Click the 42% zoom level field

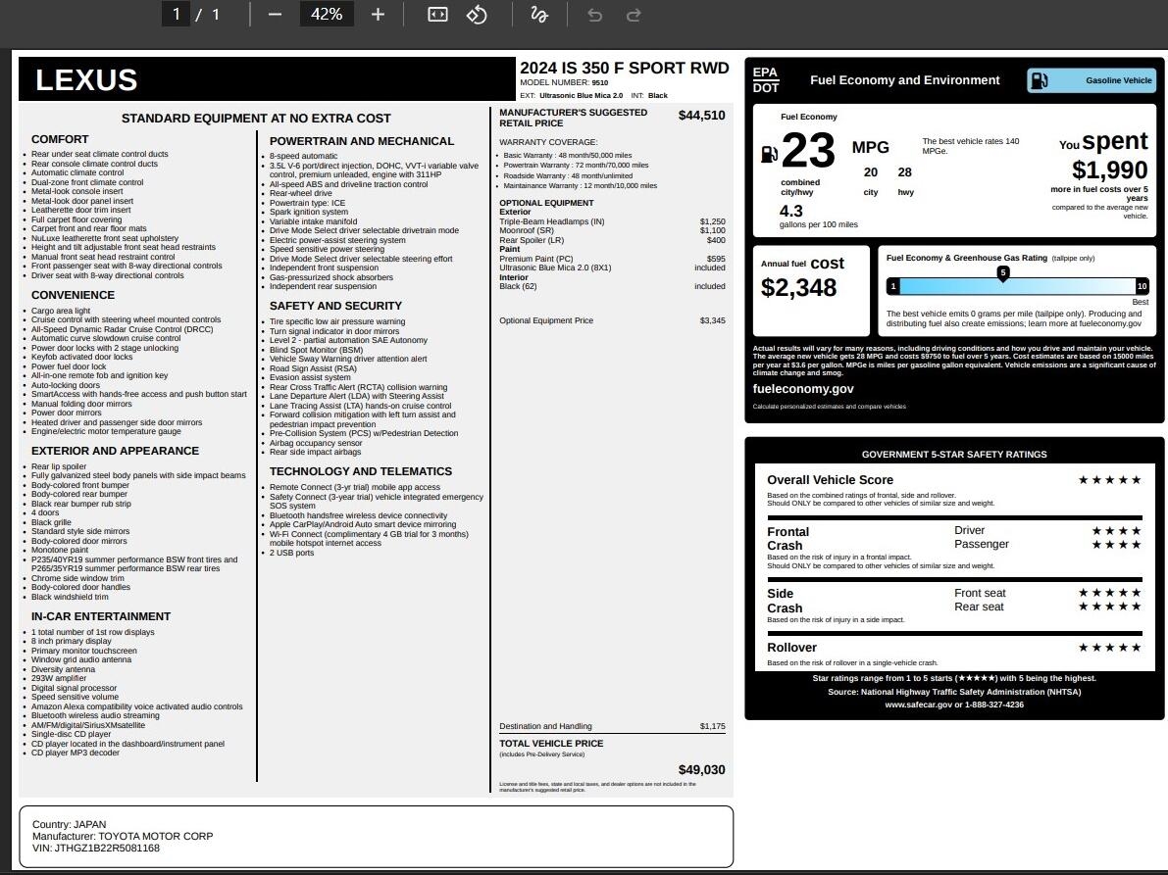[x=326, y=14]
